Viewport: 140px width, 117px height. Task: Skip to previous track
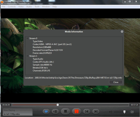click(87, 111)
